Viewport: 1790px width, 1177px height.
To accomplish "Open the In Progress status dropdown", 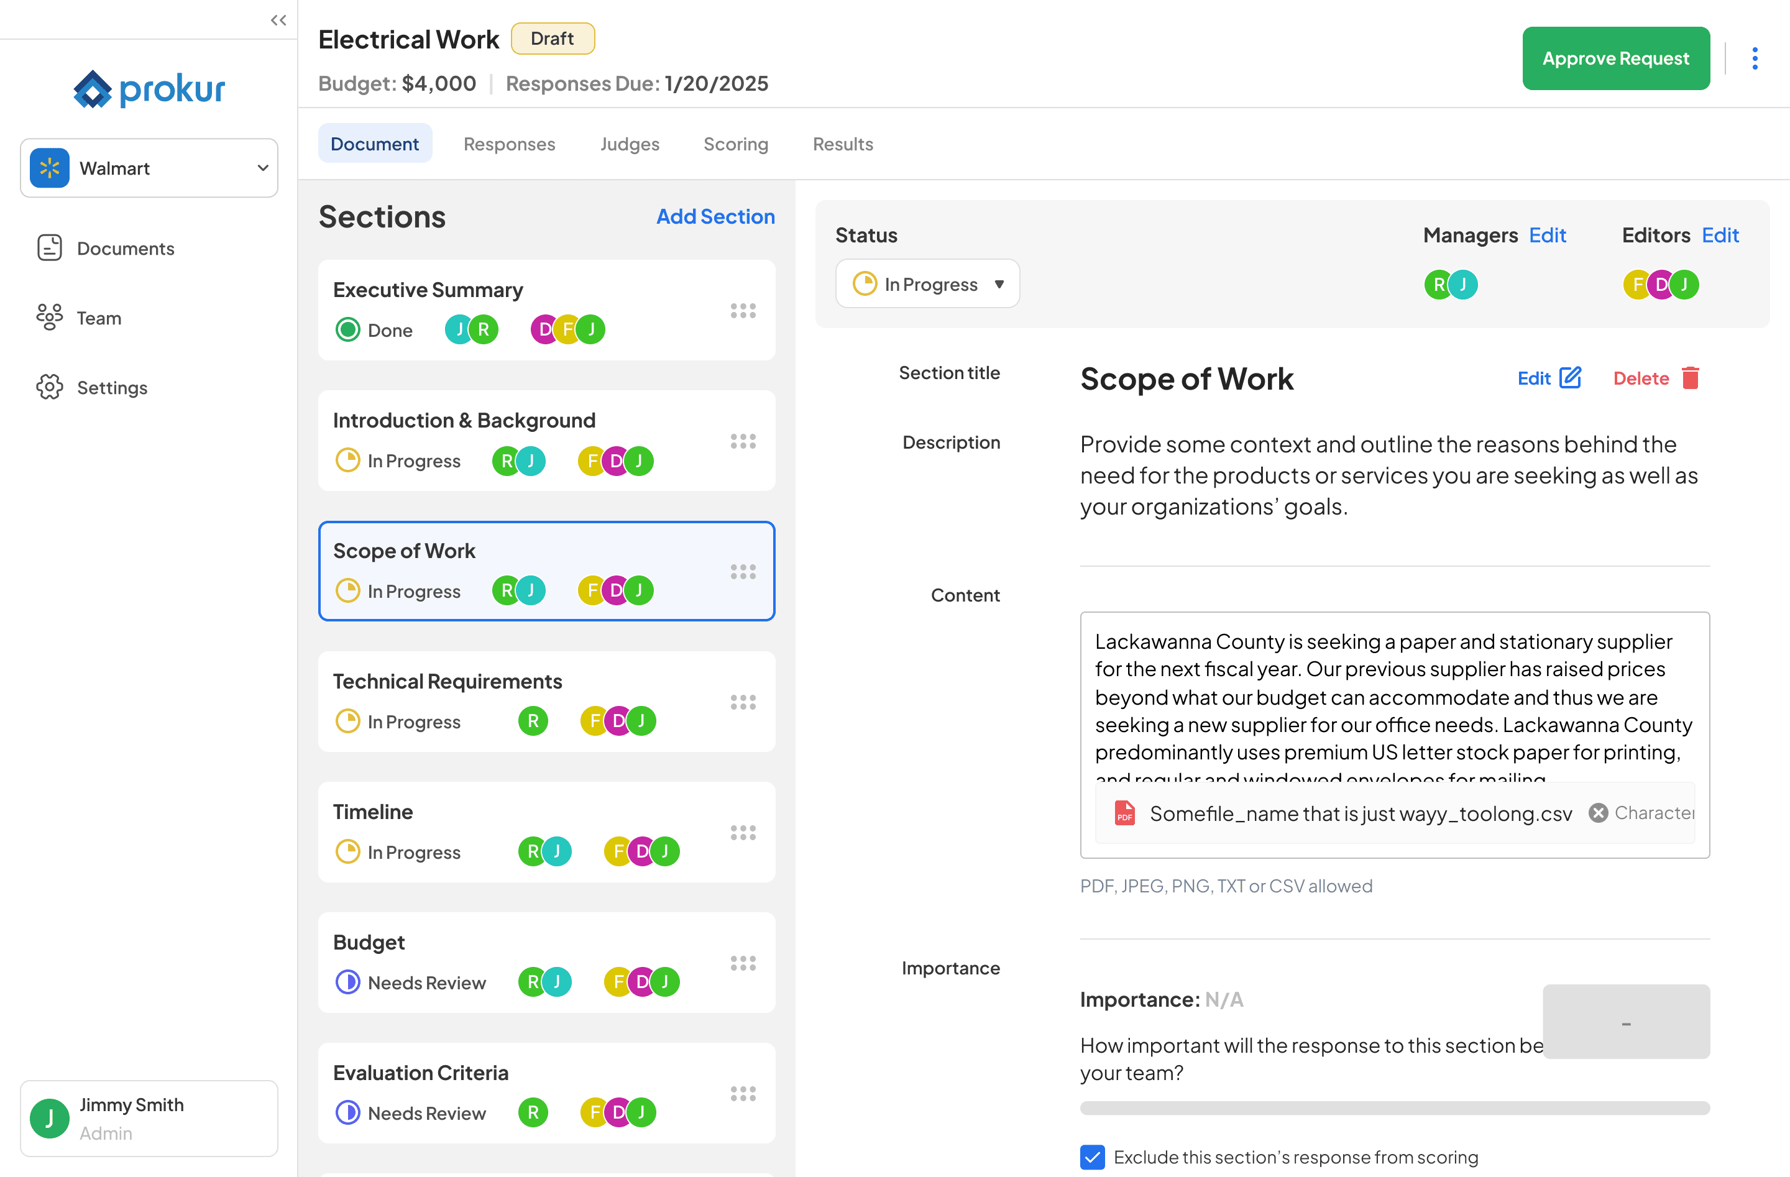I will click(927, 283).
